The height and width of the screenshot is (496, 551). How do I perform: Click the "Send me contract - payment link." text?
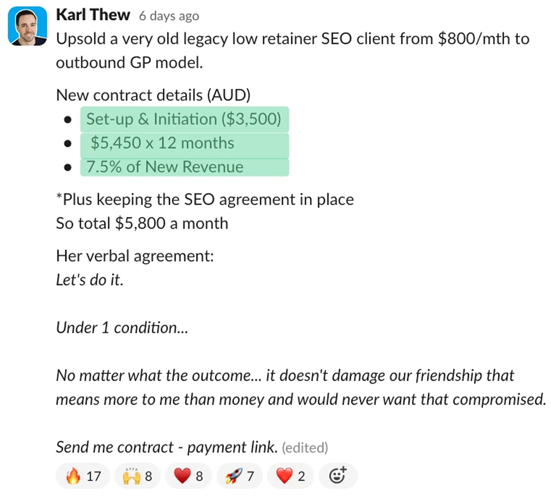167,448
